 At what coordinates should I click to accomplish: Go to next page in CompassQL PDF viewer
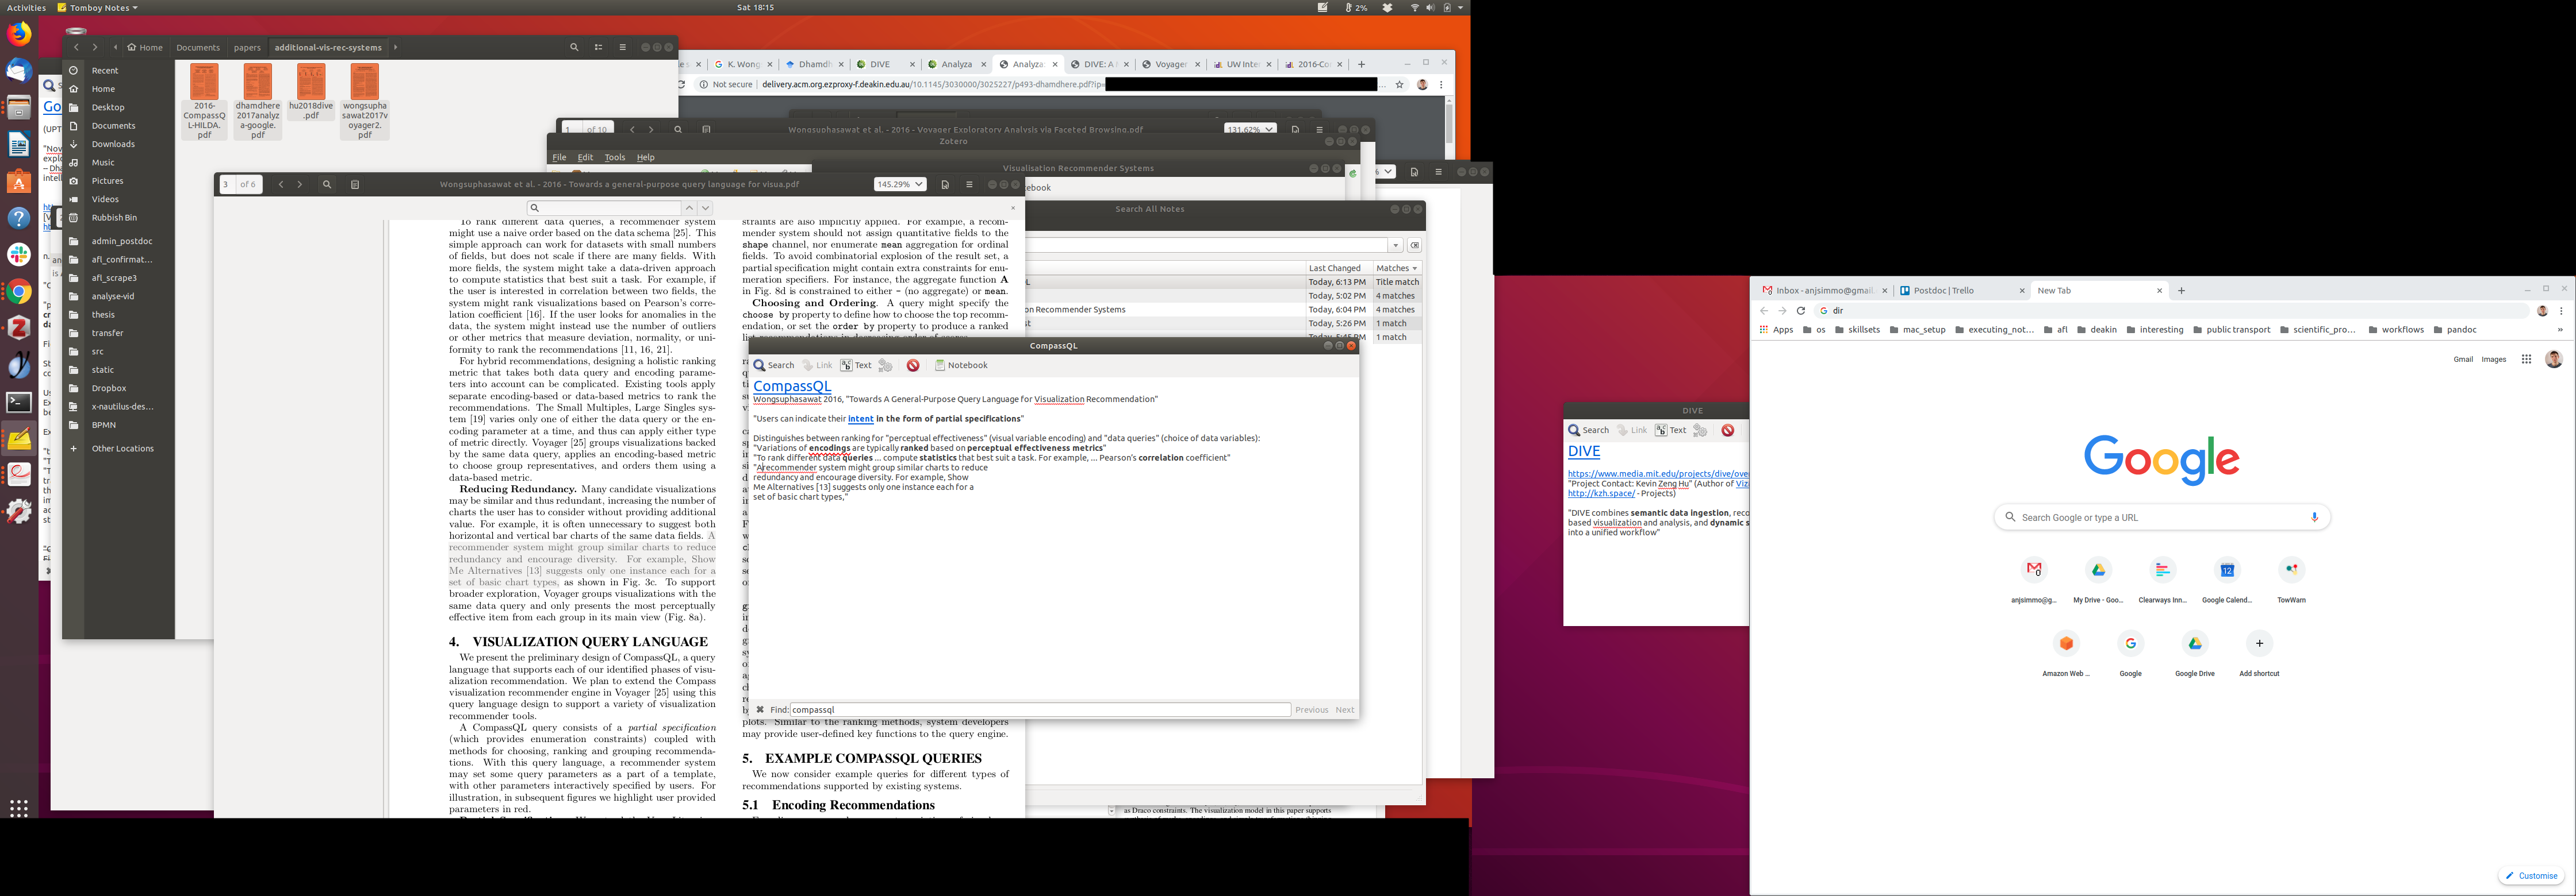pyautogui.click(x=299, y=185)
